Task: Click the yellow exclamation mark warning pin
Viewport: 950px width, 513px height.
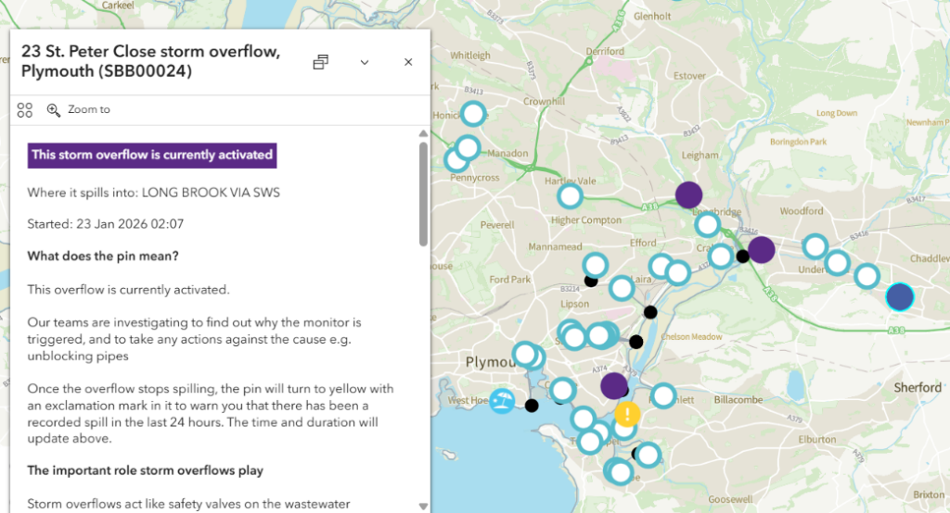Action: pos(628,413)
